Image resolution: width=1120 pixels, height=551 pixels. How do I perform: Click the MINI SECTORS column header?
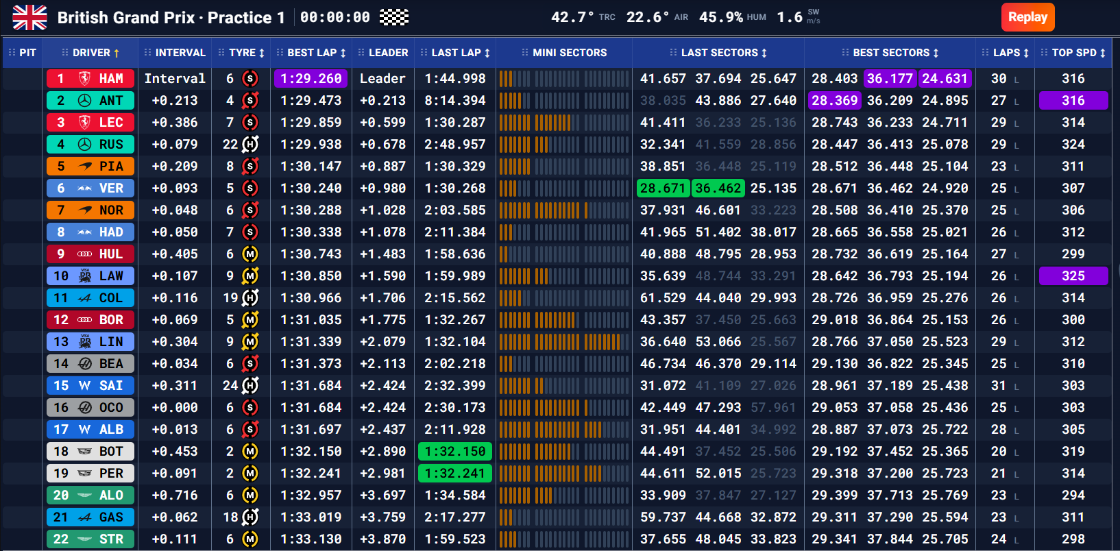(570, 53)
